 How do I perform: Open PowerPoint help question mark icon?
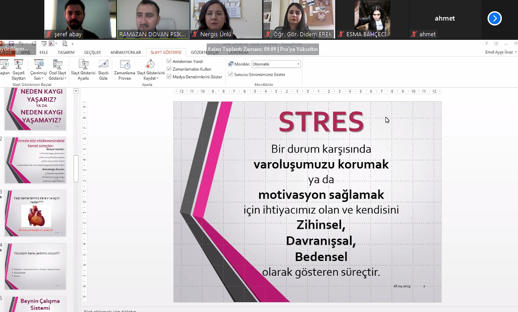click(x=486, y=43)
